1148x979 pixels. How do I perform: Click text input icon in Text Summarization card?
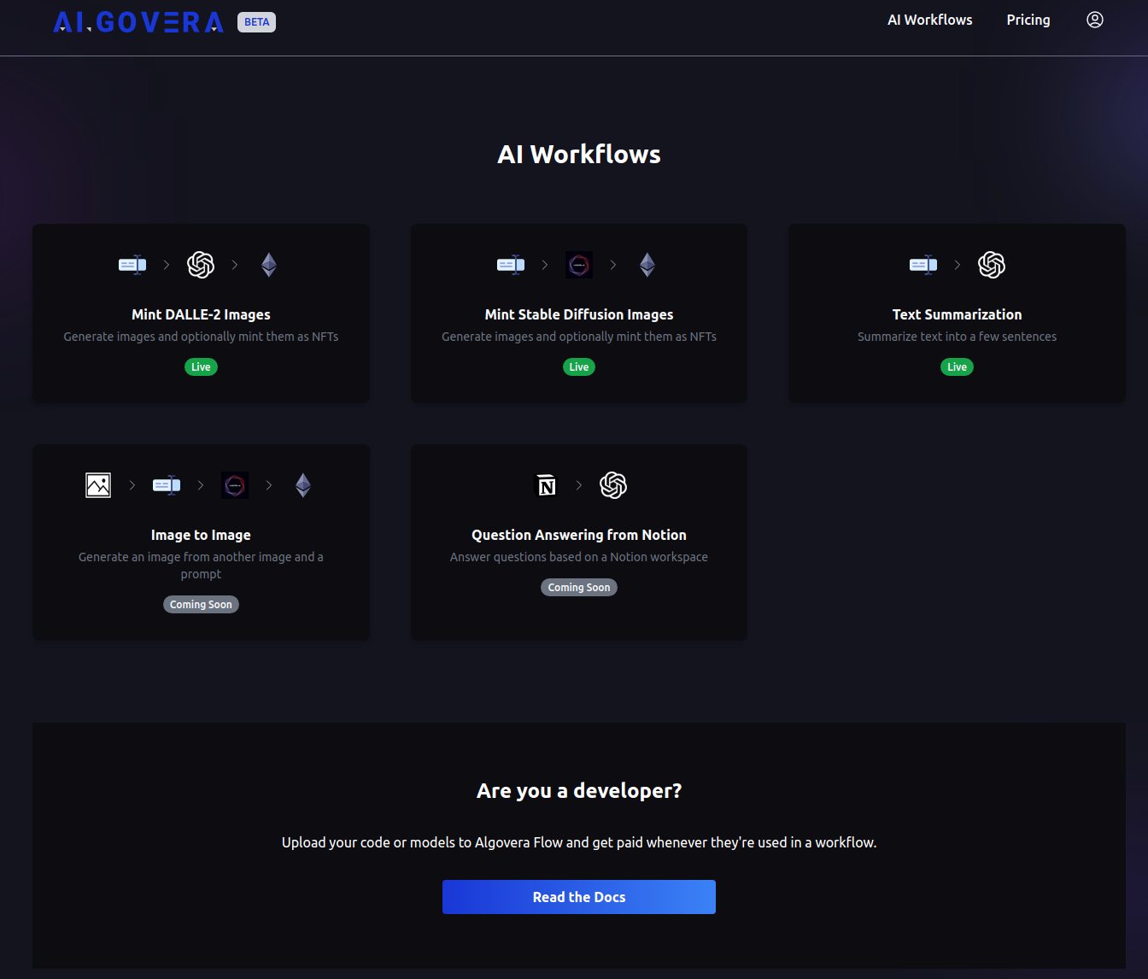[x=923, y=265]
